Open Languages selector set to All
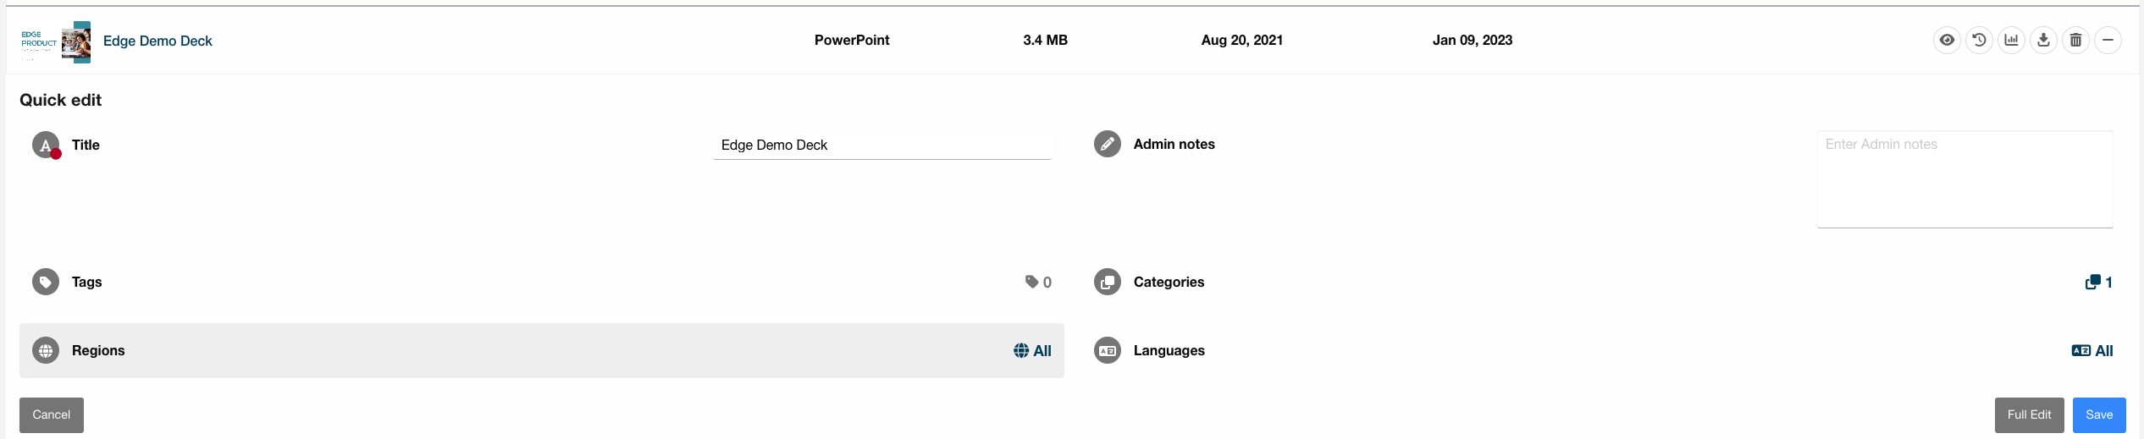Viewport: 2144px width, 439px height. (x=2092, y=350)
